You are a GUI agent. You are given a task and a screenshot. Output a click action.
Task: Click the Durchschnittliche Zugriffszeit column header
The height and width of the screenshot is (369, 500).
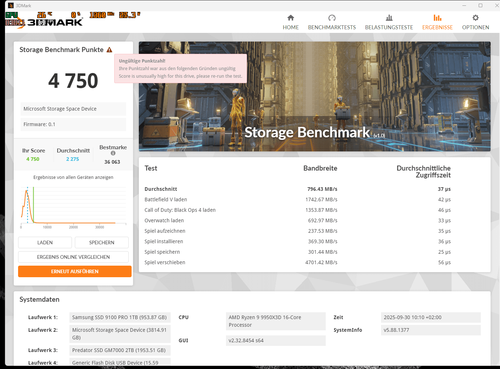424,172
